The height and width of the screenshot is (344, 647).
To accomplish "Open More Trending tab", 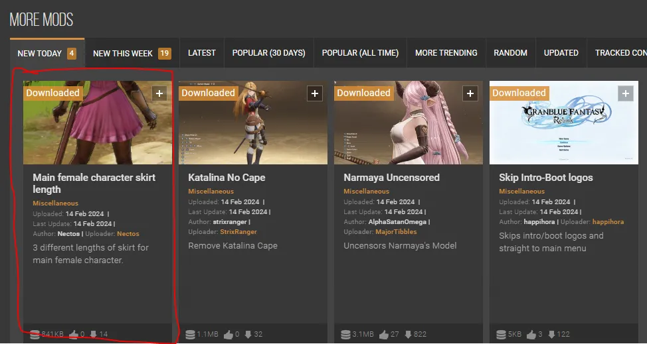I will coord(446,53).
